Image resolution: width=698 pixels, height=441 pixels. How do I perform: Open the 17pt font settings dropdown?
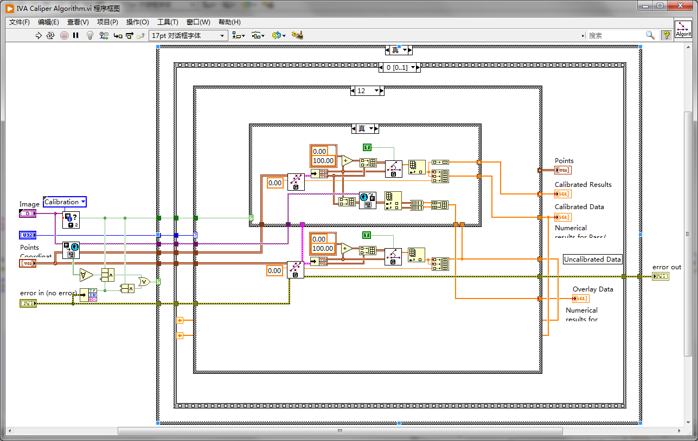click(x=189, y=35)
